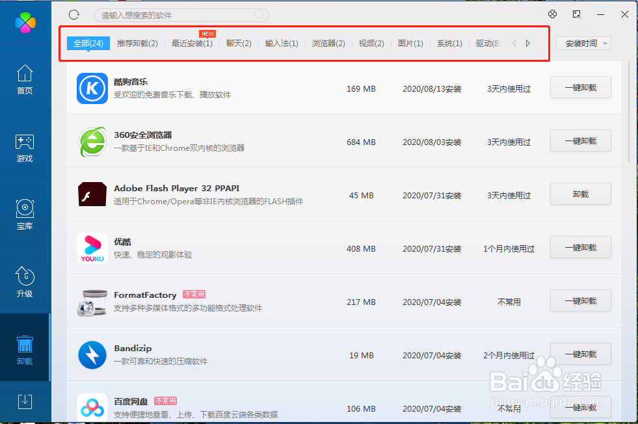Click the left arrow beside category tabs
The image size is (638, 424).
click(514, 42)
